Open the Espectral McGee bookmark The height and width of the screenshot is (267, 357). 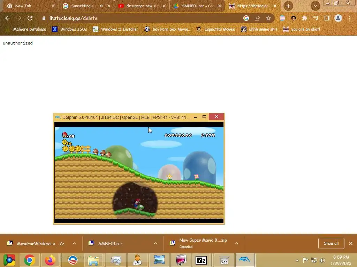click(x=215, y=29)
